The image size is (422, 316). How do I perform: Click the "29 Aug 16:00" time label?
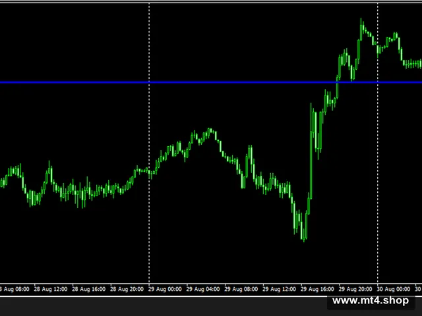click(x=317, y=289)
